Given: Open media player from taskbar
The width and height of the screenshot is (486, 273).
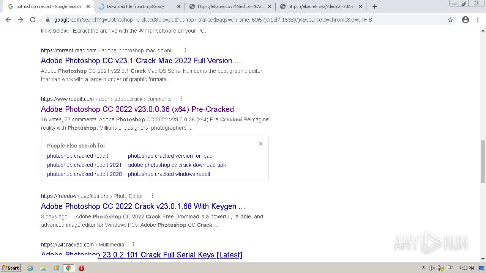Looking at the screenshot, I should tap(56, 268).
